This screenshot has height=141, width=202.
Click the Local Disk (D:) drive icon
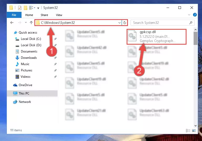point(17,46)
